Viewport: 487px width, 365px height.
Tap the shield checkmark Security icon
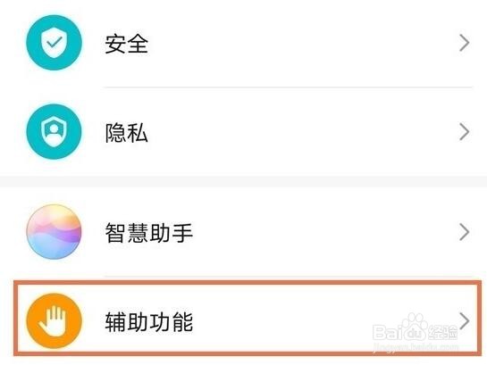tap(54, 43)
